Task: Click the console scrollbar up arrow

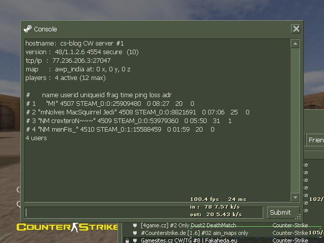Action: pyautogui.click(x=295, y=44)
